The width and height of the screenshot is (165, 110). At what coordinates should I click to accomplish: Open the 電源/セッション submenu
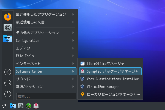coord(46,87)
